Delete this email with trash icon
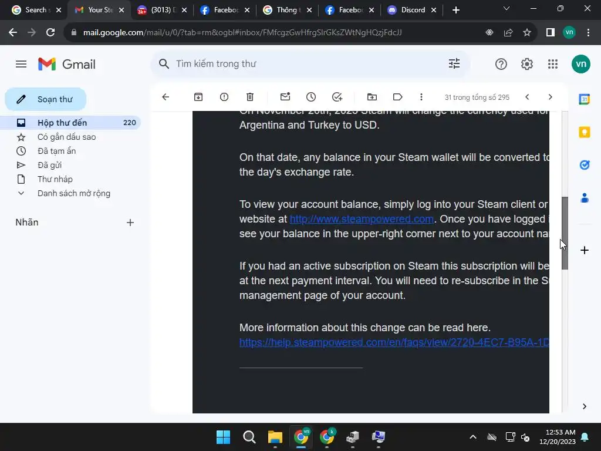601x451 pixels. point(250,97)
